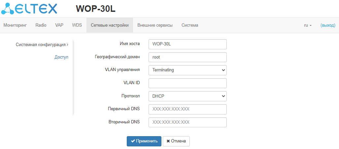Select the Сетевые настройки tab
This screenshot has height=149, width=339.
(x=110, y=25)
